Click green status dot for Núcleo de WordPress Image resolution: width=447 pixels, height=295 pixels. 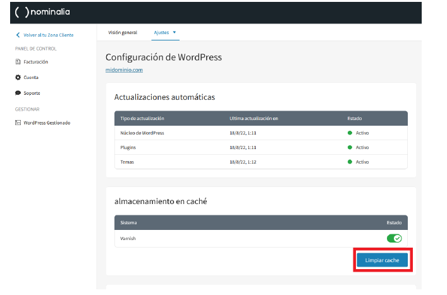click(x=350, y=133)
